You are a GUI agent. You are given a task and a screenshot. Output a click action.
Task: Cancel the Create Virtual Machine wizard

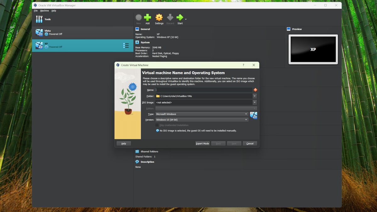point(250,143)
